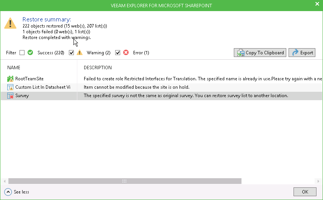Viewport: 323px width, 200px height.
Task: Click the horizontal scrollbar thumb
Action: click(125, 181)
